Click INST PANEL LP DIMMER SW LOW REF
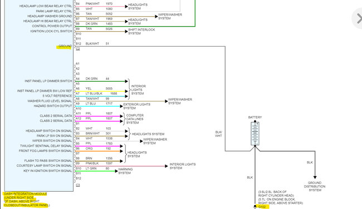This screenshot has width=362, height=209. pyautogui.click(x=45, y=91)
